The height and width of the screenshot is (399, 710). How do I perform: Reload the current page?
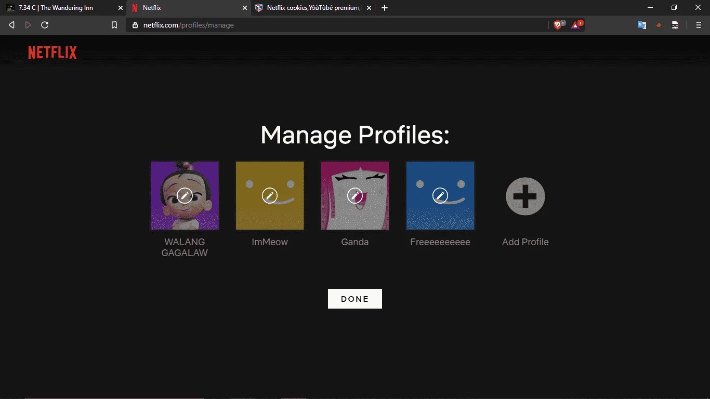pyautogui.click(x=45, y=25)
